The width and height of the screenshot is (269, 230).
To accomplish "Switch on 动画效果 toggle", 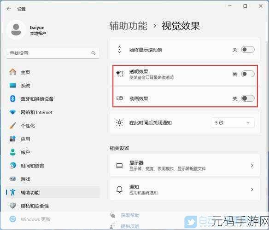I will point(248,98).
